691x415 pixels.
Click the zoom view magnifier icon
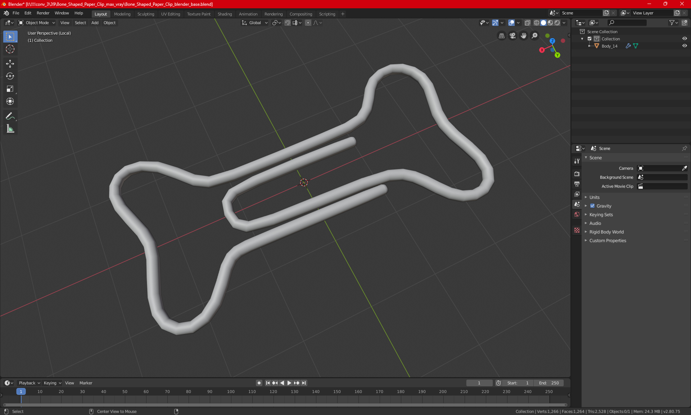pos(535,36)
